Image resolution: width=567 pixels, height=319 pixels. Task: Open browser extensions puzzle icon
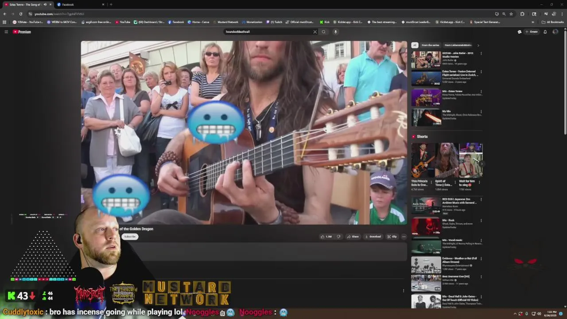pos(522,14)
